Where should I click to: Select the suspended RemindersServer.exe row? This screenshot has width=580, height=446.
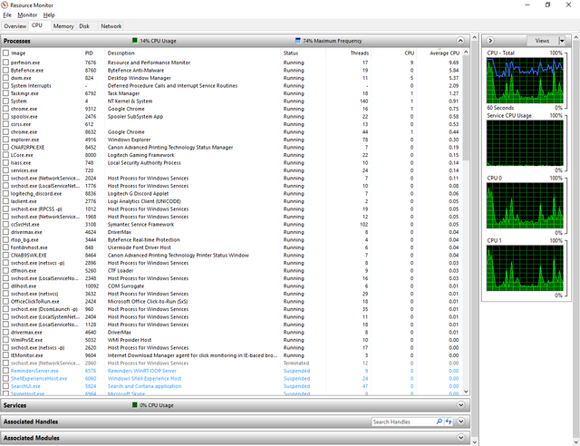[232, 371]
